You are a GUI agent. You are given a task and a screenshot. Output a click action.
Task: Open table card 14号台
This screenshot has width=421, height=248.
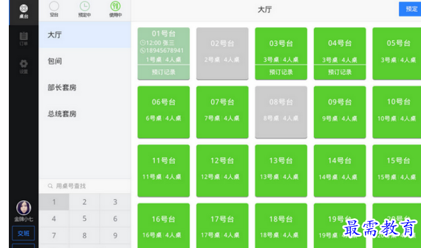tap(340, 171)
